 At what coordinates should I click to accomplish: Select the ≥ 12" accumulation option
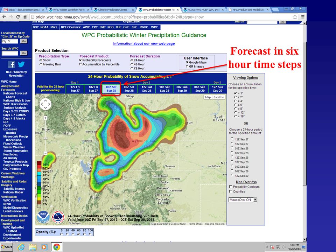click(236, 112)
